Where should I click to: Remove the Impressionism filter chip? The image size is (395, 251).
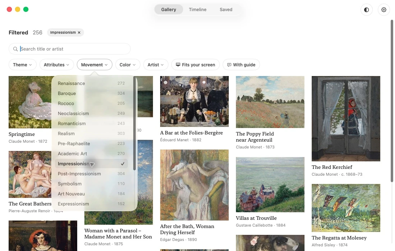(79, 32)
